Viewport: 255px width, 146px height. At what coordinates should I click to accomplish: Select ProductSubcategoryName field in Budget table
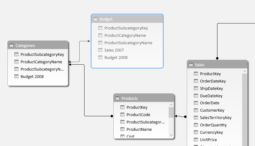(128, 43)
